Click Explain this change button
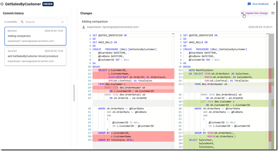 [x=254, y=13]
